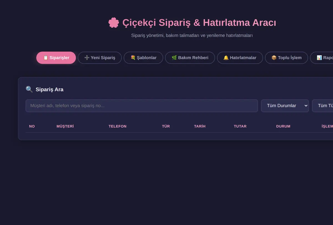Click the TUTAR column header
Viewport: 333px width, 225px height.
point(240,126)
